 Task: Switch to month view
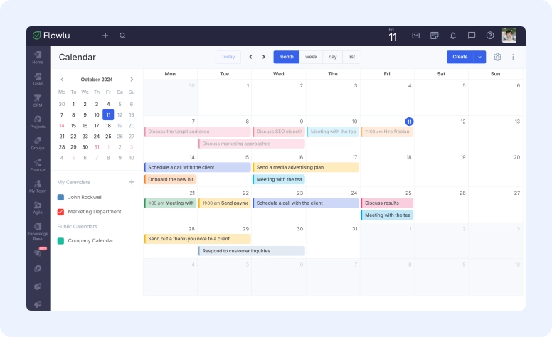[286, 57]
